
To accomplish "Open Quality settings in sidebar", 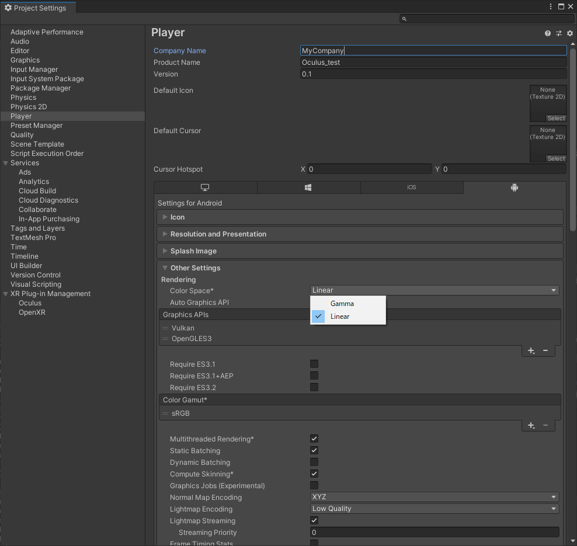I will 22,135.
